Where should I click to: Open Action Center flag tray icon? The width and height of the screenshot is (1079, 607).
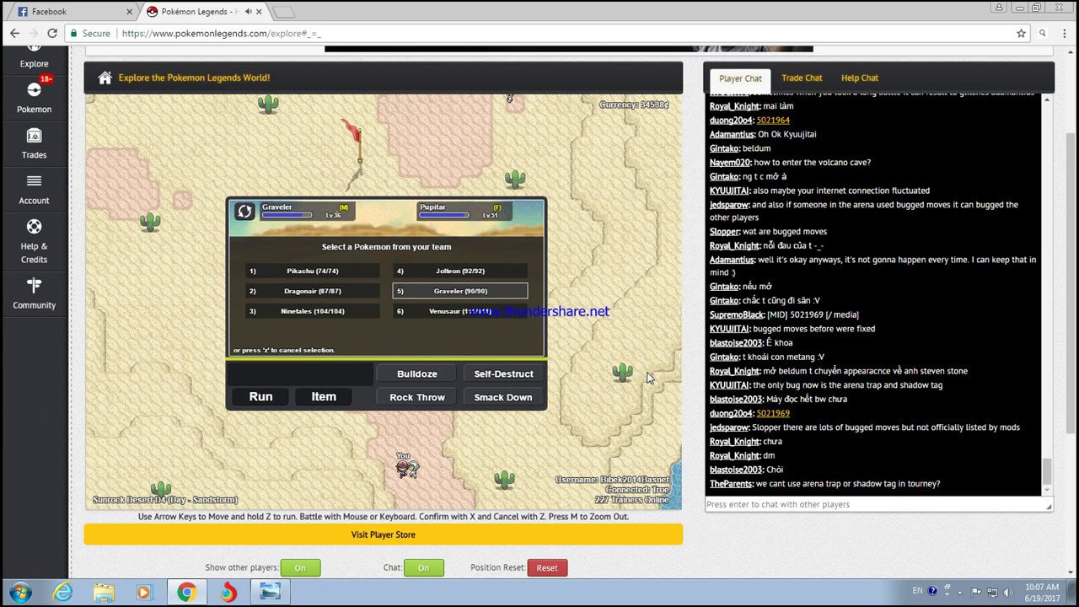(976, 592)
